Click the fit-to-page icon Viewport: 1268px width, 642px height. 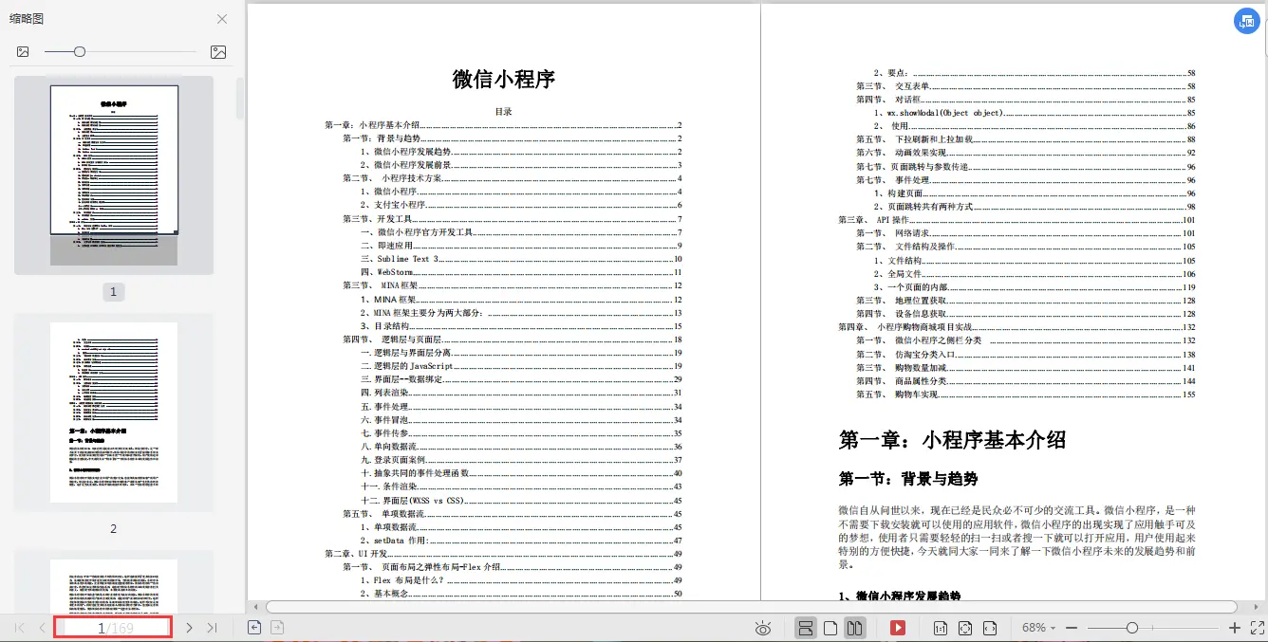[x=963, y=627]
